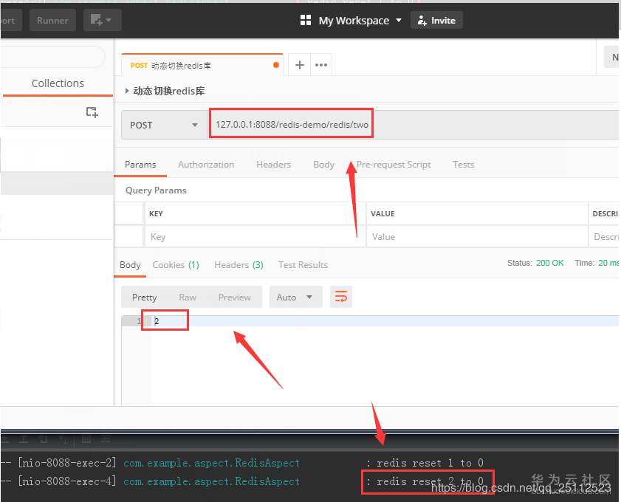Screen dimensions: 621x502
Task: Open the request Body tab
Action: 323,165
